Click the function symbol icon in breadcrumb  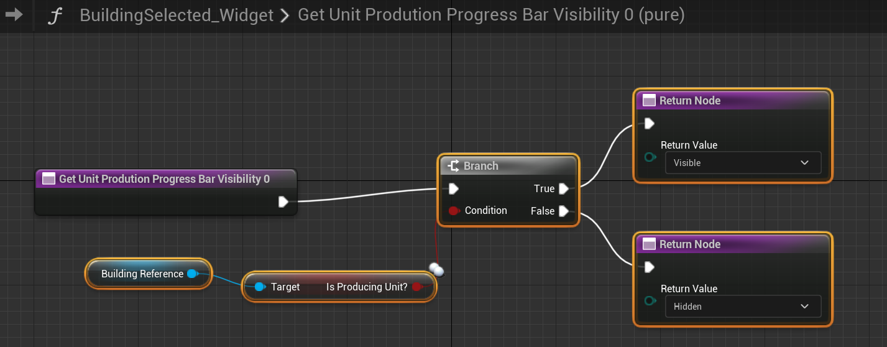click(x=55, y=16)
